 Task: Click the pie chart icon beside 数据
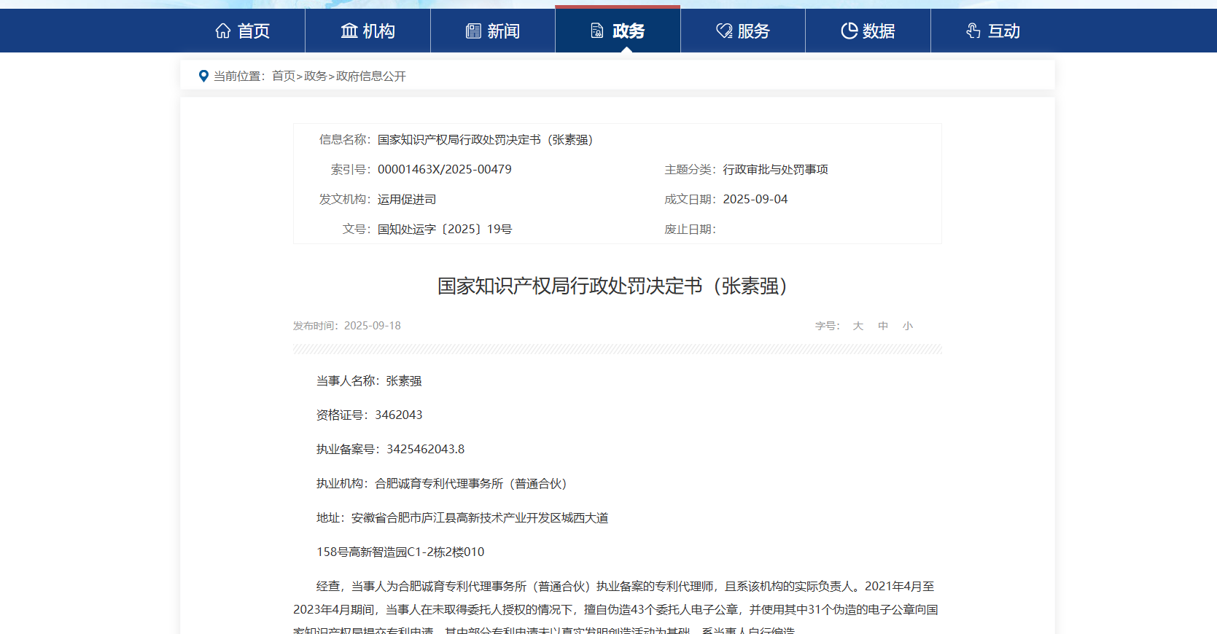coord(849,31)
